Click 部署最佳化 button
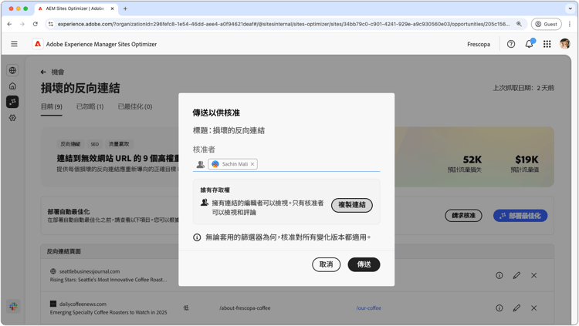 tap(520, 216)
